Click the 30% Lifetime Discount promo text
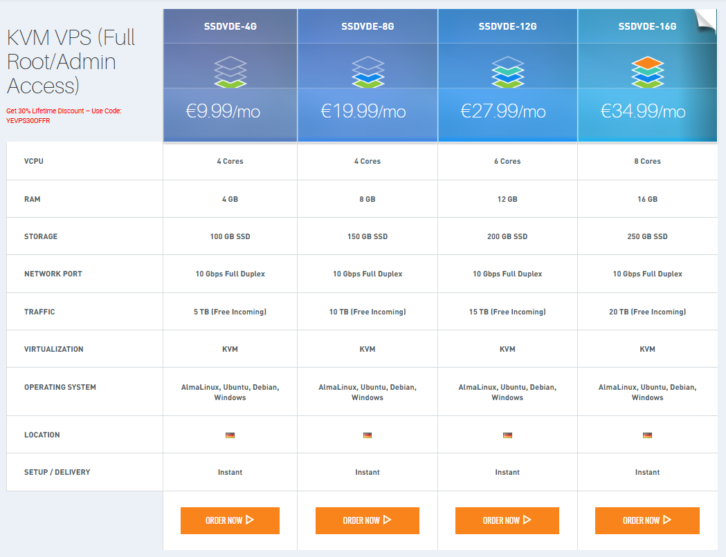The width and height of the screenshot is (726, 557). [64, 115]
